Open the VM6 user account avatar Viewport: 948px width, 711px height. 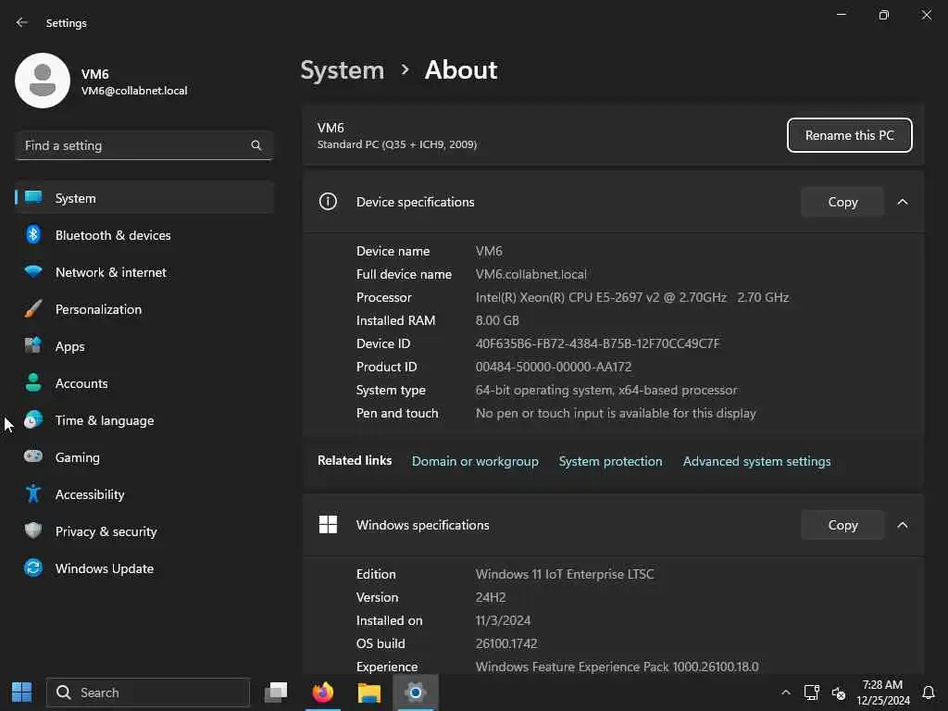pyautogui.click(x=43, y=81)
